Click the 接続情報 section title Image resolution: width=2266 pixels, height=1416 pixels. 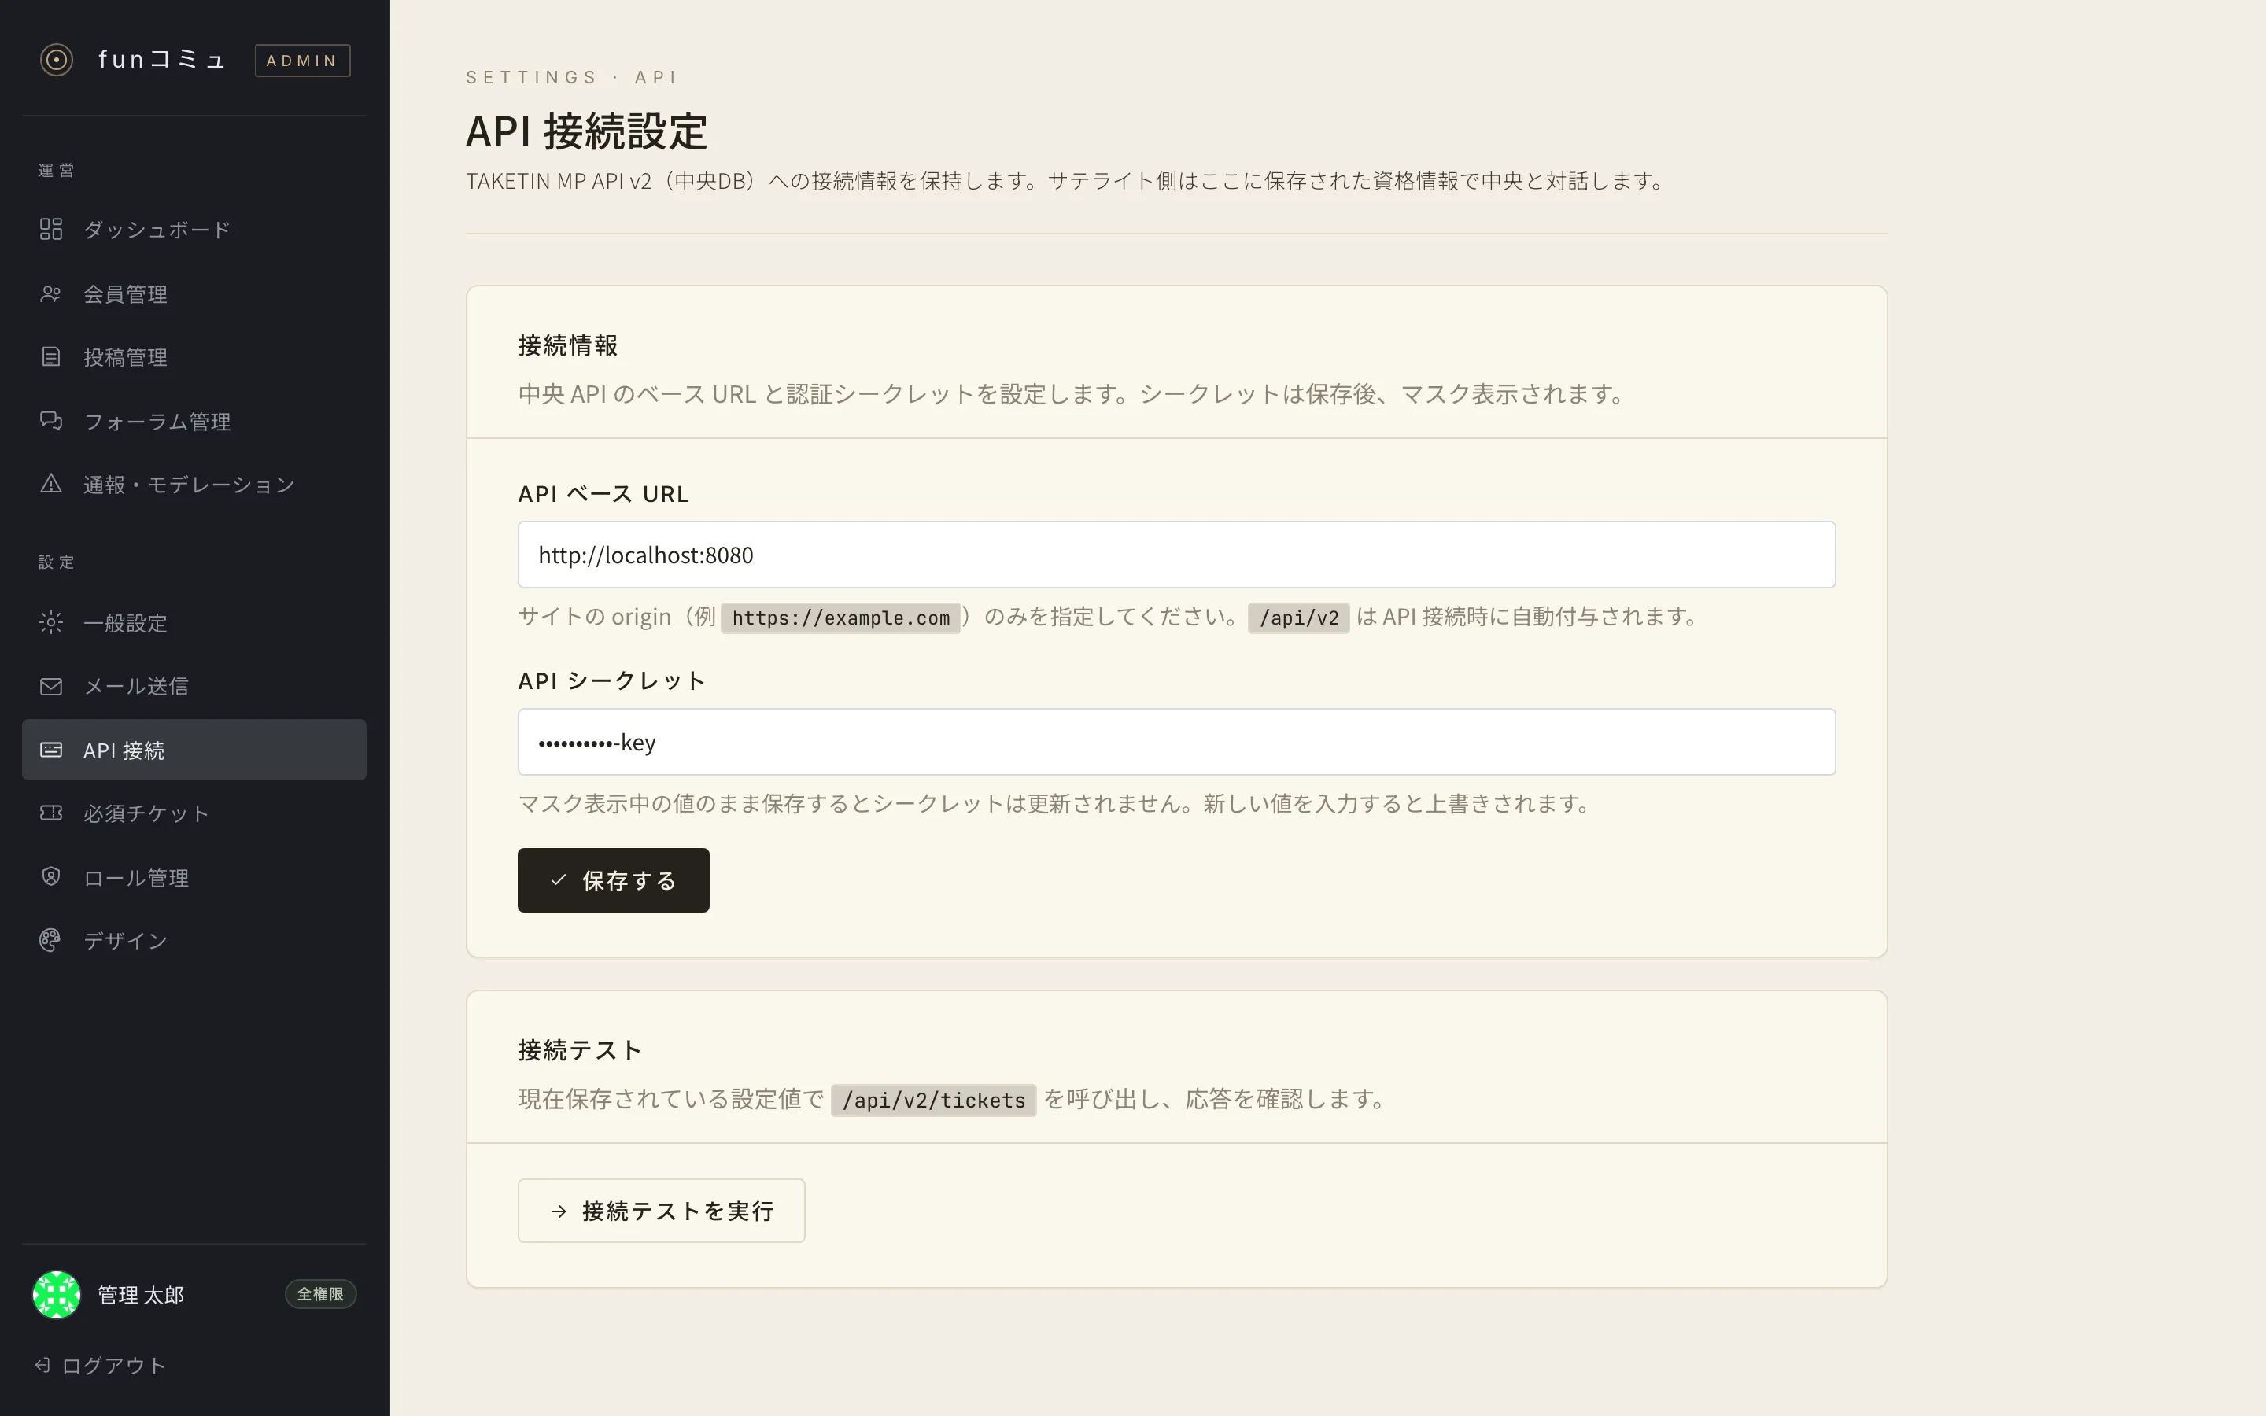pos(567,345)
